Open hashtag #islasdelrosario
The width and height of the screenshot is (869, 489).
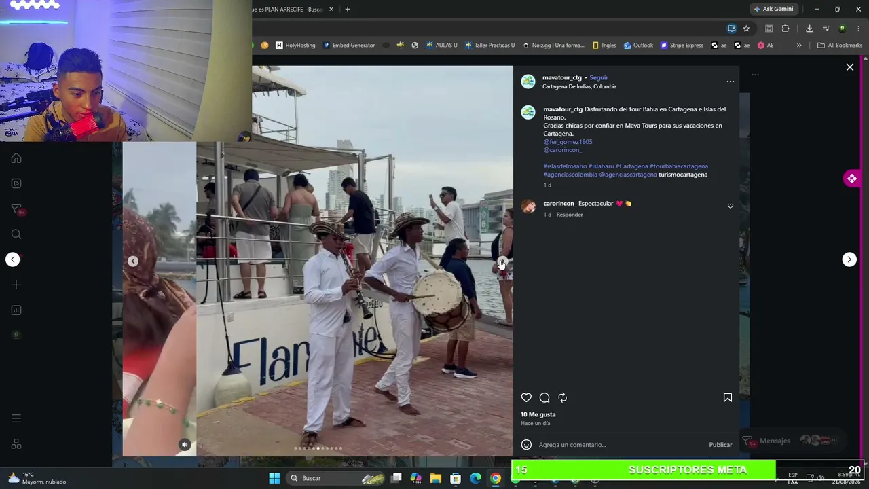[565, 166]
